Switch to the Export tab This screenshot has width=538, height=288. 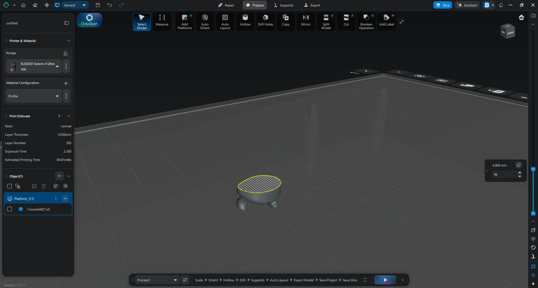point(312,5)
